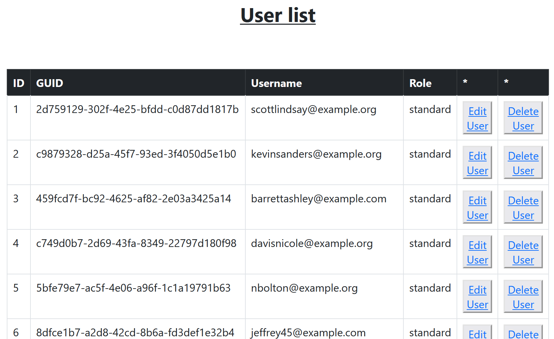
Task: Click the User list page title
Action: 278,15
